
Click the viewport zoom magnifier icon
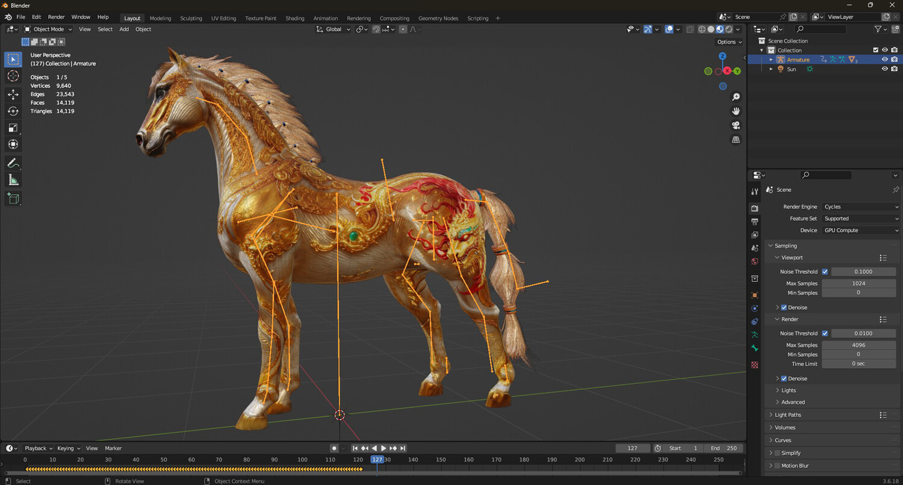tap(736, 97)
